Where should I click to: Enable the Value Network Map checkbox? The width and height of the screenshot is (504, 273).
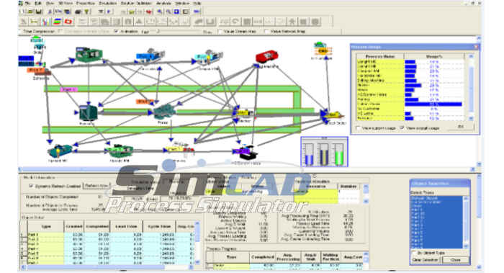(266, 31)
